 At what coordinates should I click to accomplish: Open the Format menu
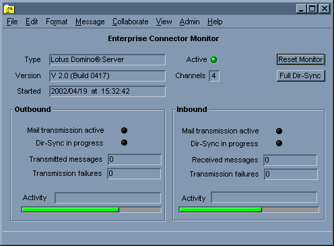tap(57, 22)
